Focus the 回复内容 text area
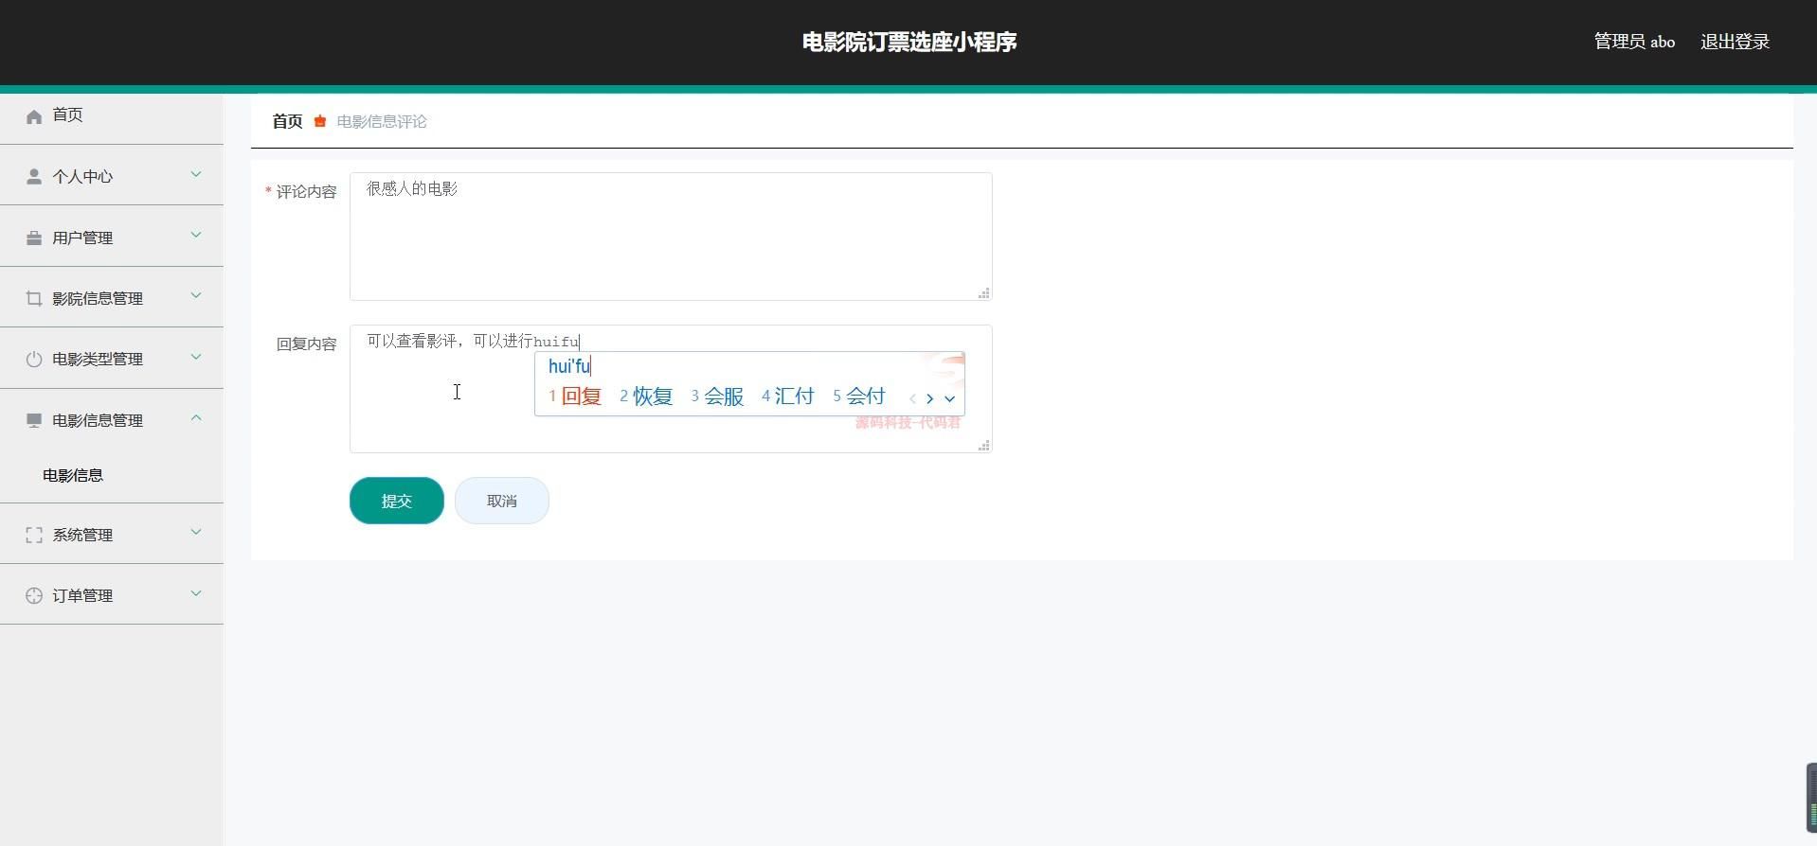The width and height of the screenshot is (1817, 846). coord(671,389)
